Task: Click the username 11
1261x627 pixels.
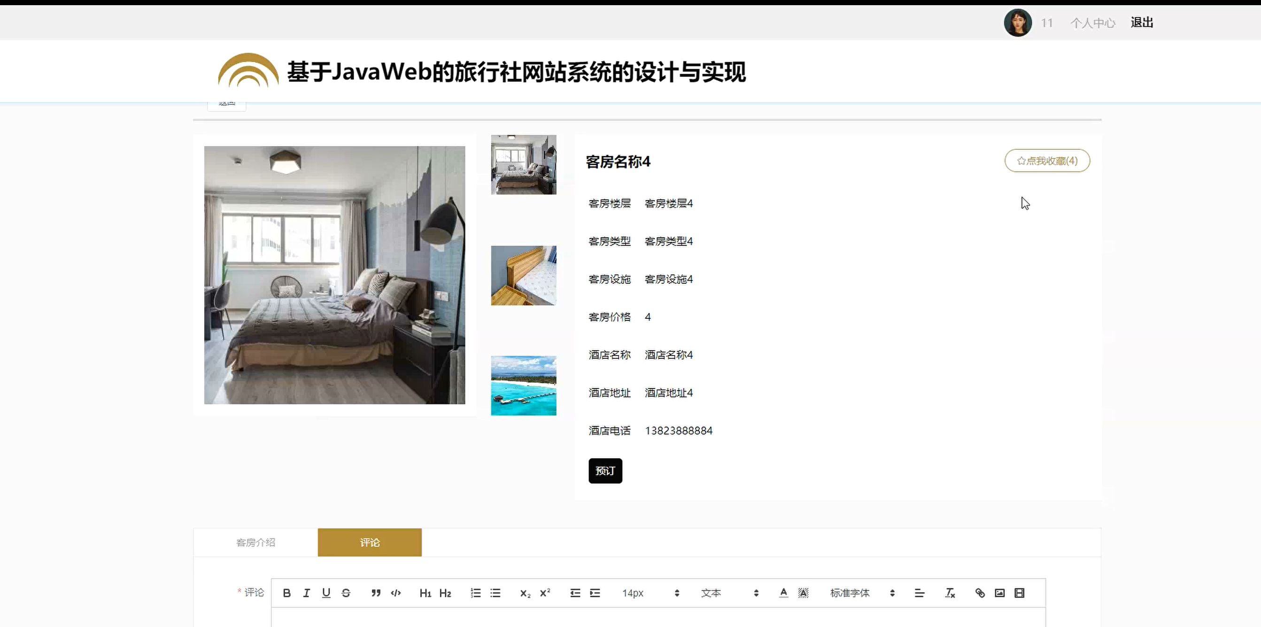Action: point(1046,23)
